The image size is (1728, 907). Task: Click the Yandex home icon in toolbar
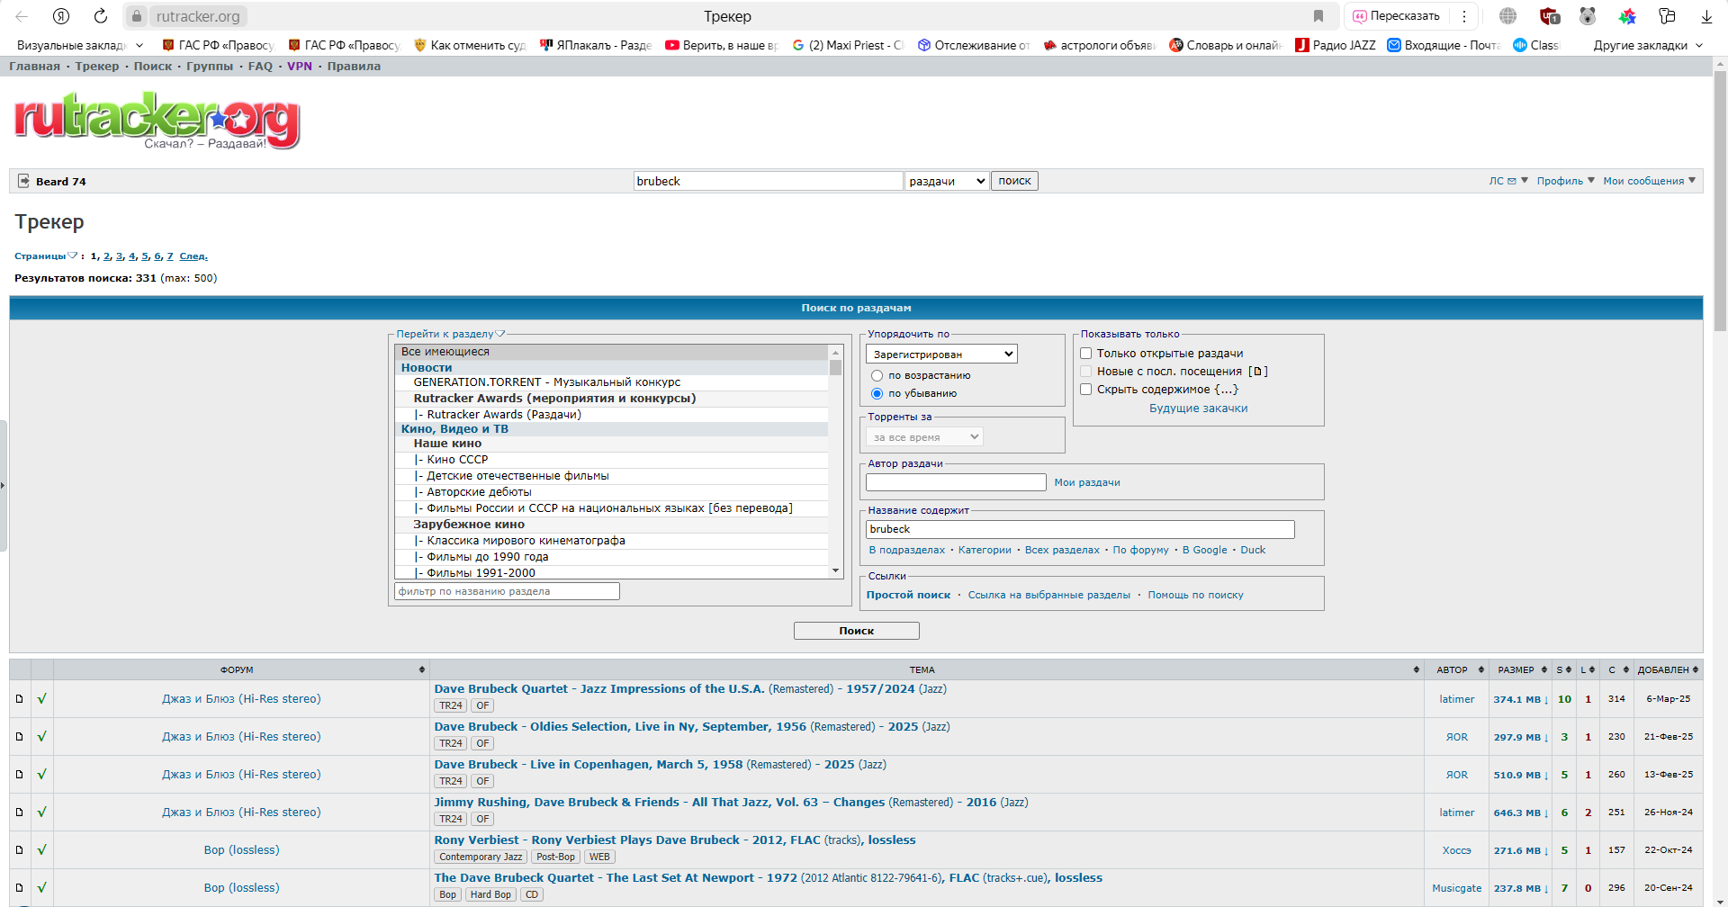point(61,16)
